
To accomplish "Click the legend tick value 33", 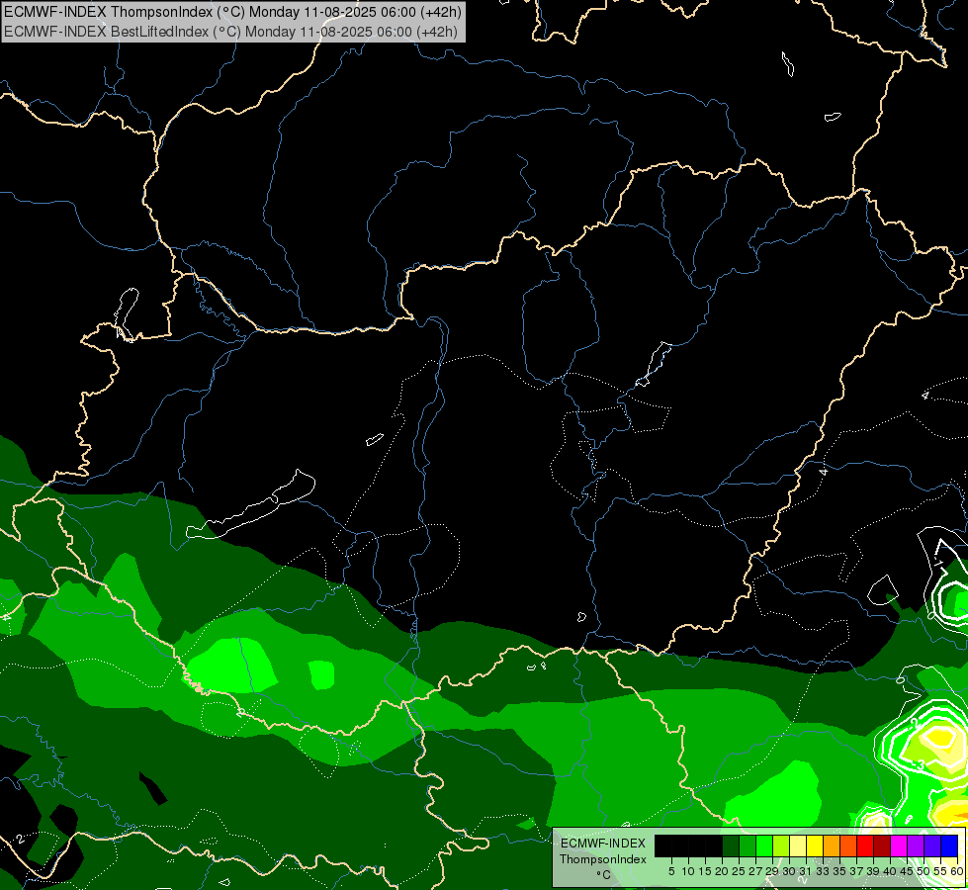I will [x=823, y=871].
